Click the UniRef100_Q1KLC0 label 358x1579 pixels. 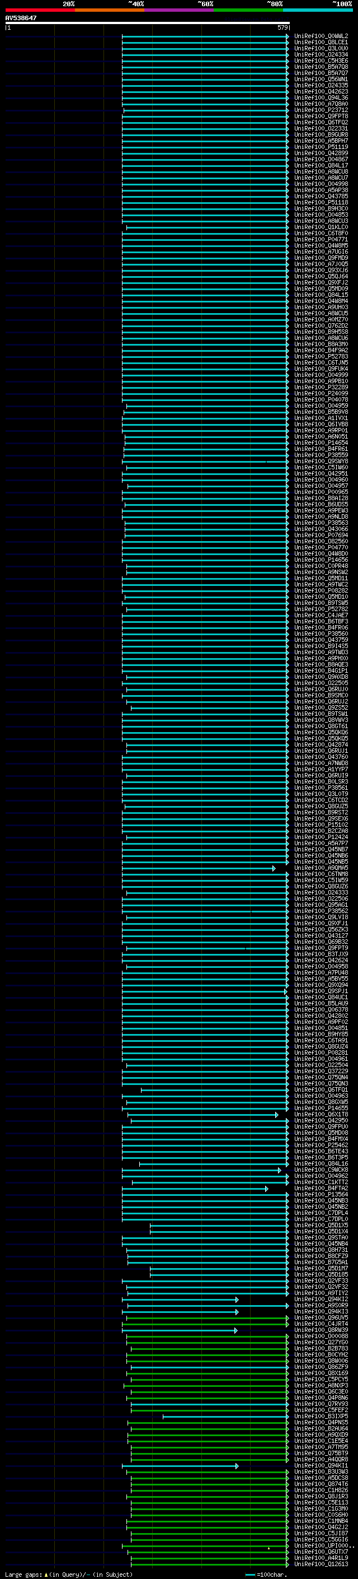click(321, 227)
